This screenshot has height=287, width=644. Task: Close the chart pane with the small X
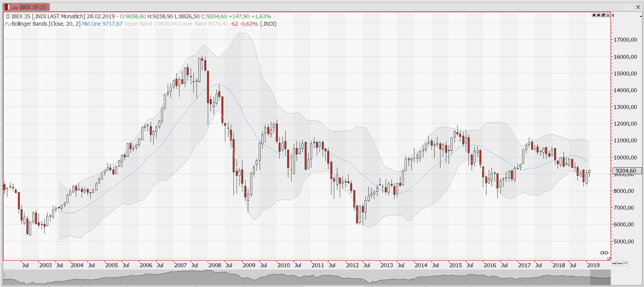608,15
